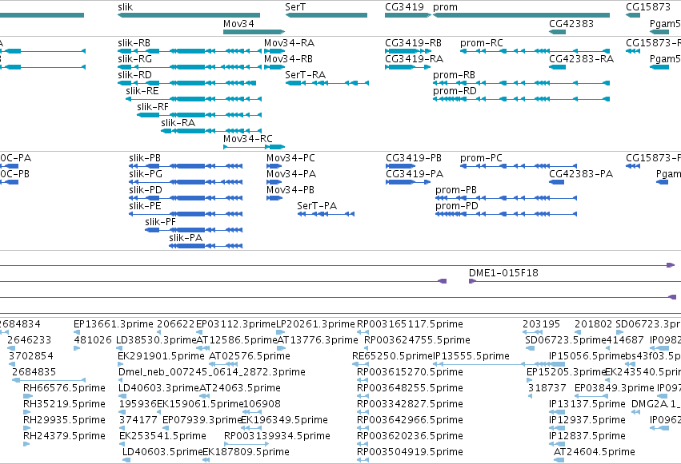Click the Mov34-RC transcript label
The image size is (681, 464).
(248, 139)
